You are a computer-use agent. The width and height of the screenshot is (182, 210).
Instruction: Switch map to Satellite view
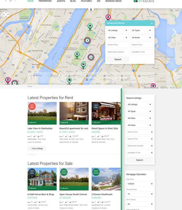177,10
